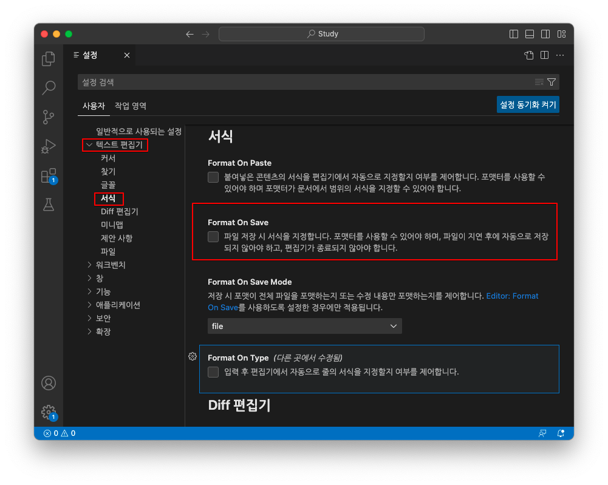Screen dimensions: 608x485
Task: Clear the settings search input icon
Action: click(539, 82)
